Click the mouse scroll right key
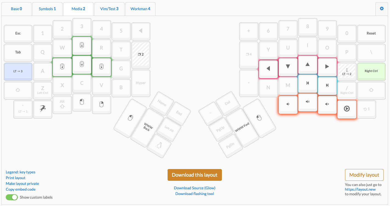Screen dimensions: 390x206 [101, 67]
